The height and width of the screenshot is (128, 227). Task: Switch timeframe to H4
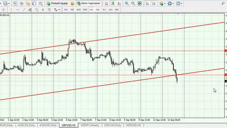coord(98,10)
